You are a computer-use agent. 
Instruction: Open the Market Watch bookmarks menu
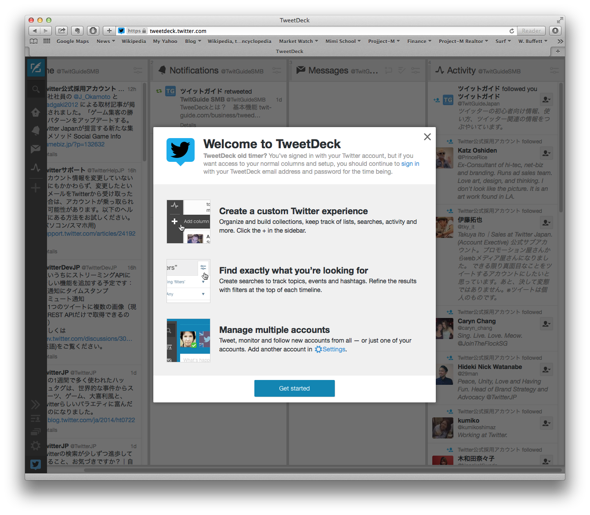click(298, 41)
